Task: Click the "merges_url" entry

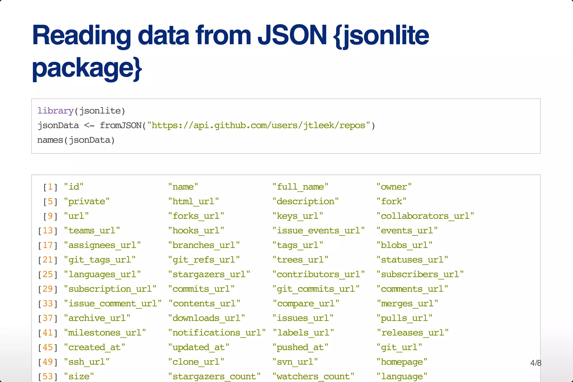Action: click(x=407, y=304)
